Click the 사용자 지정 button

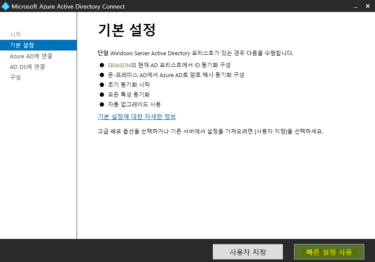tap(248, 252)
